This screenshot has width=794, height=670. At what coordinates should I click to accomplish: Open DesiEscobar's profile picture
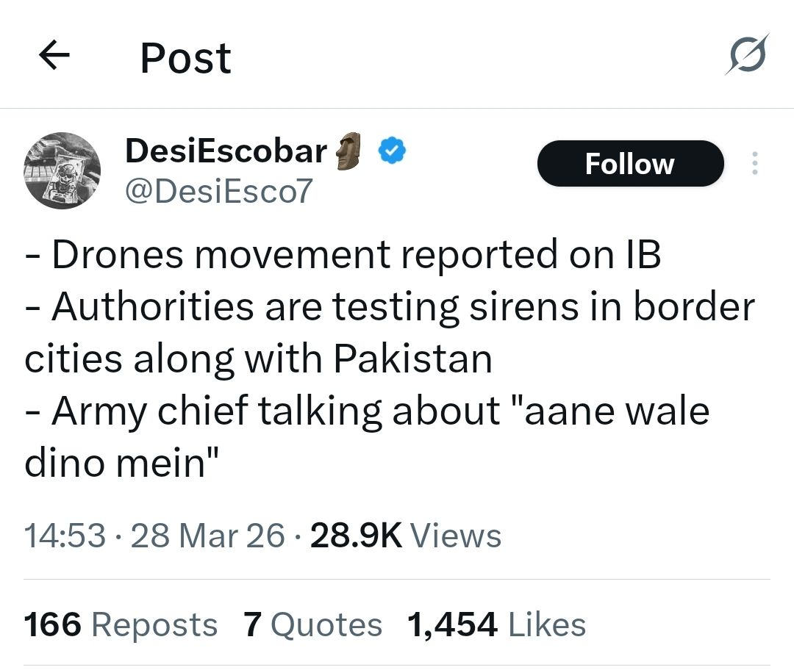[62, 170]
